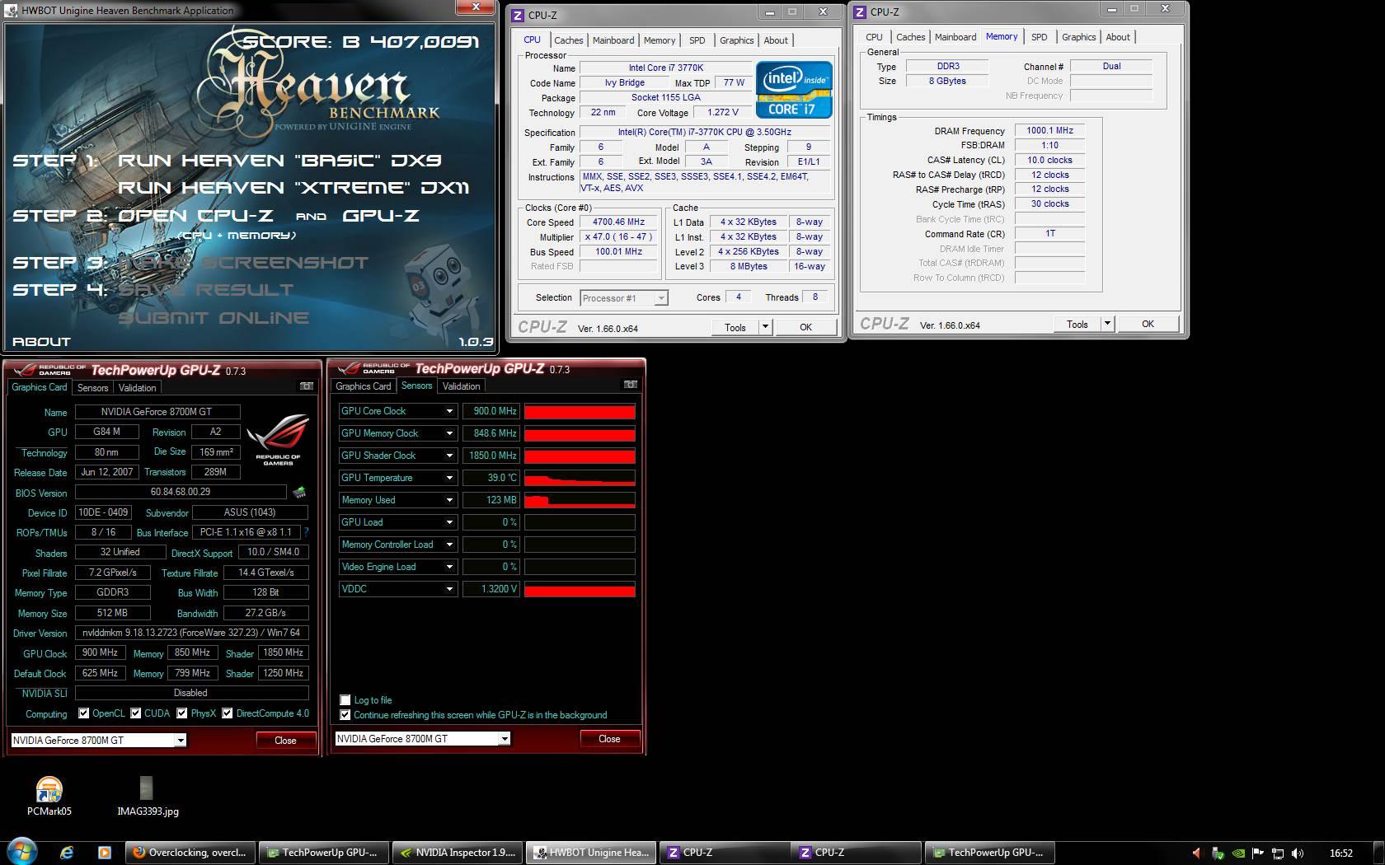
Task: Open Video Engine Load sensor dropdown
Action: pos(449,567)
